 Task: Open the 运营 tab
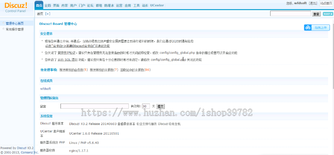pos(119,6)
